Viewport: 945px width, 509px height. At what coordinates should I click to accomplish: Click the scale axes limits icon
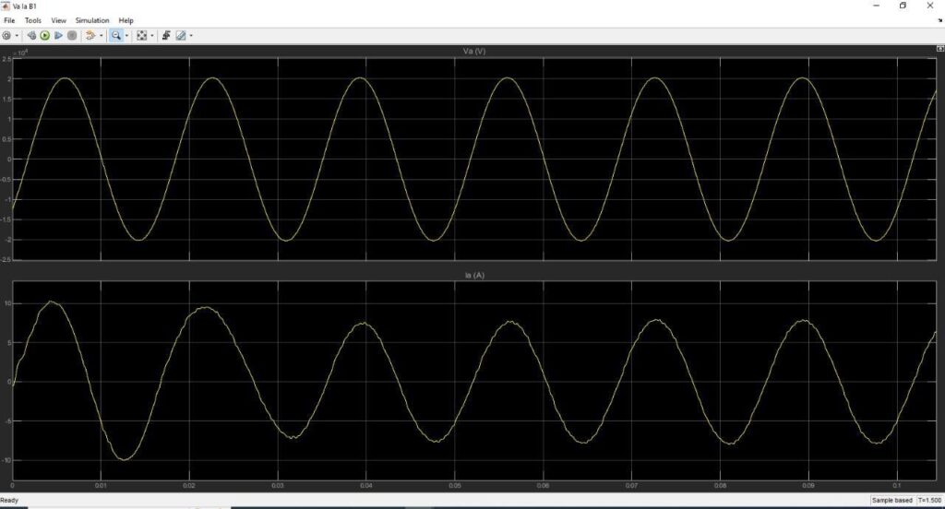coord(141,36)
